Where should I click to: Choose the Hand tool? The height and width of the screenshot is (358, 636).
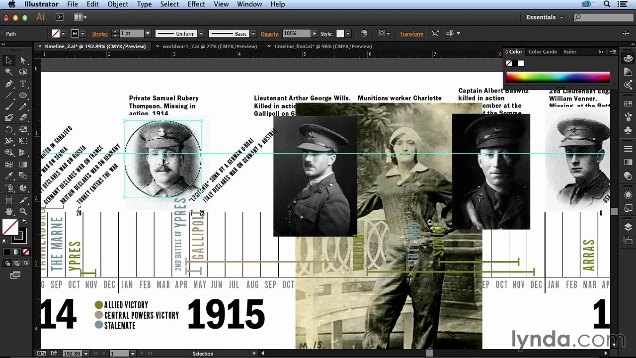[9, 211]
